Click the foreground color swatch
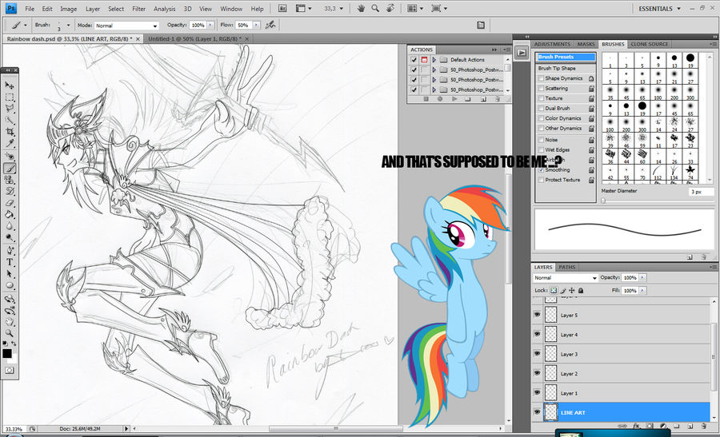720x437 pixels. [7, 352]
